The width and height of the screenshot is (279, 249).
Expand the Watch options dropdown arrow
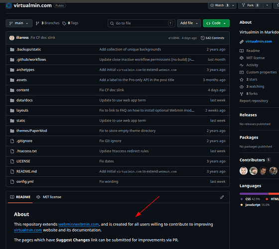click(x=233, y=5)
